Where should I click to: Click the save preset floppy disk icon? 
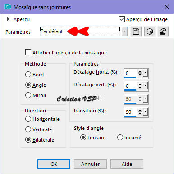tap(136, 31)
